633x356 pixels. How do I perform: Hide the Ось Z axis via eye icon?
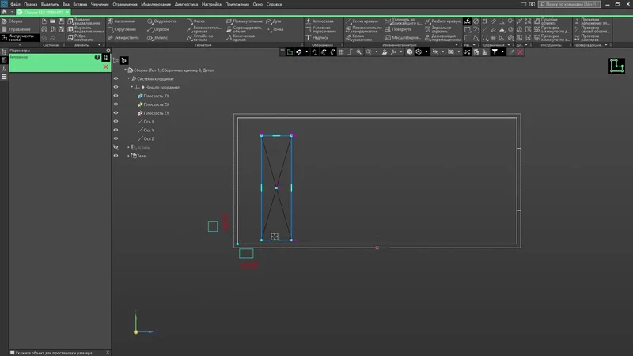[116, 138]
